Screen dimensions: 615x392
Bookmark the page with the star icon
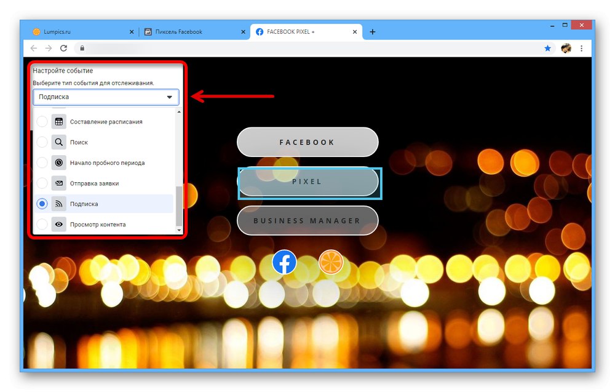(x=547, y=48)
